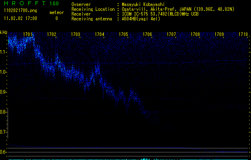The width and height of the screenshot is (251, 160).
Task: Click the 1703 time axis marker
Action: click(75, 34)
